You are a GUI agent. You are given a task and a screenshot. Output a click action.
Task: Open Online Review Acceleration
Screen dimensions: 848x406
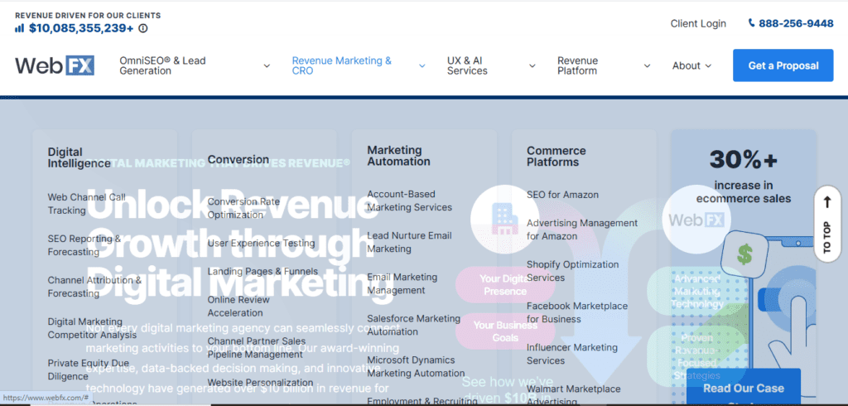[x=238, y=306]
